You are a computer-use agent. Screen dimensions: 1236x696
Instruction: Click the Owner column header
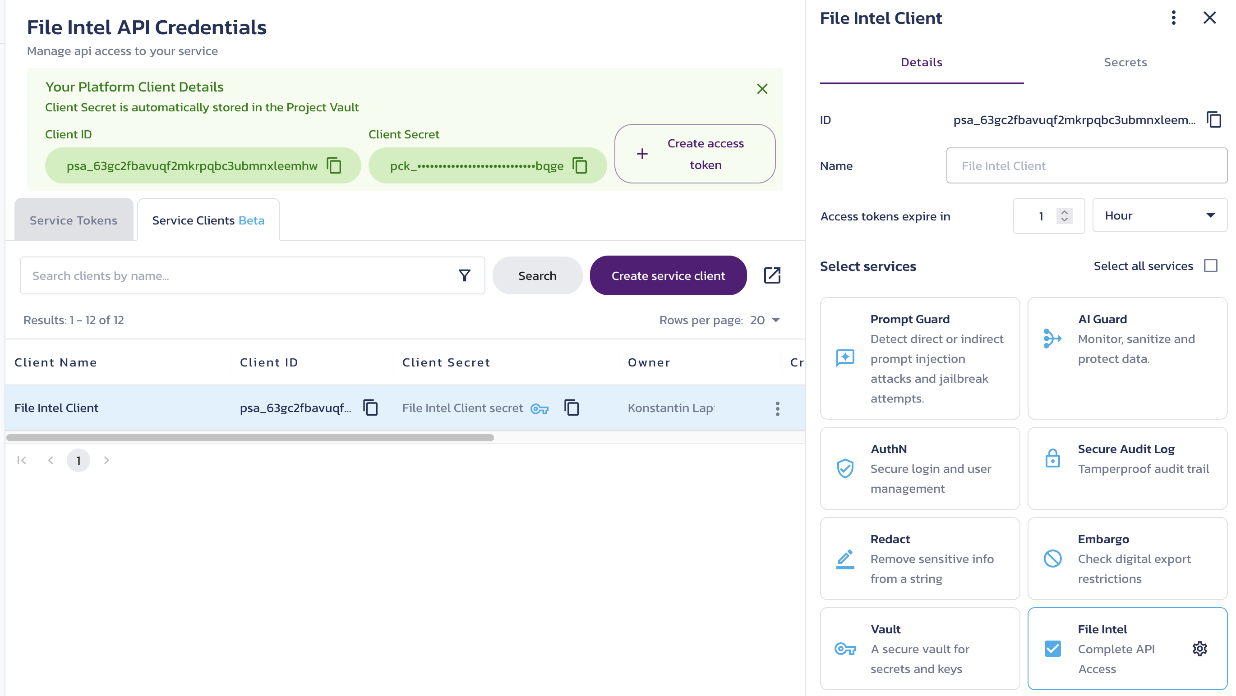click(x=649, y=362)
